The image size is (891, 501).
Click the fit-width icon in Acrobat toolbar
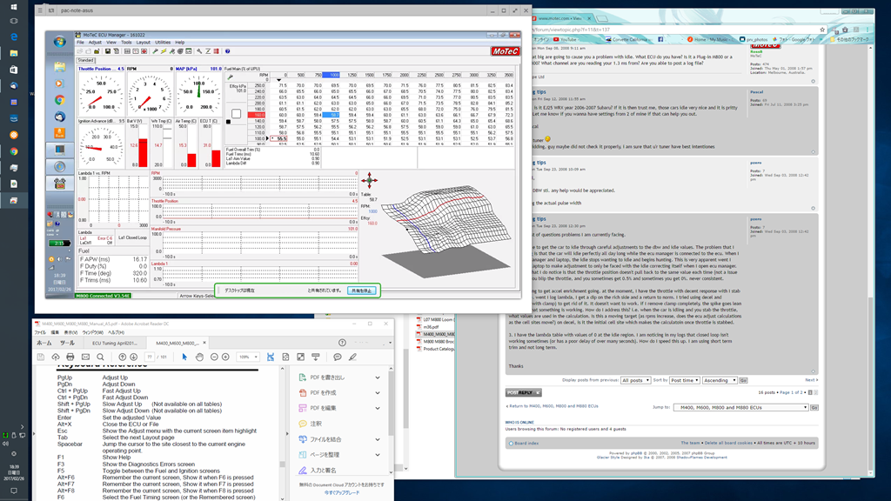coord(271,357)
